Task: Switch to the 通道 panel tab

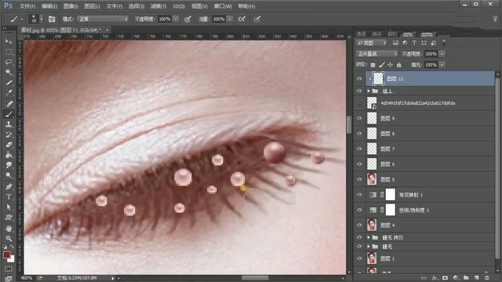Action: 361,34
